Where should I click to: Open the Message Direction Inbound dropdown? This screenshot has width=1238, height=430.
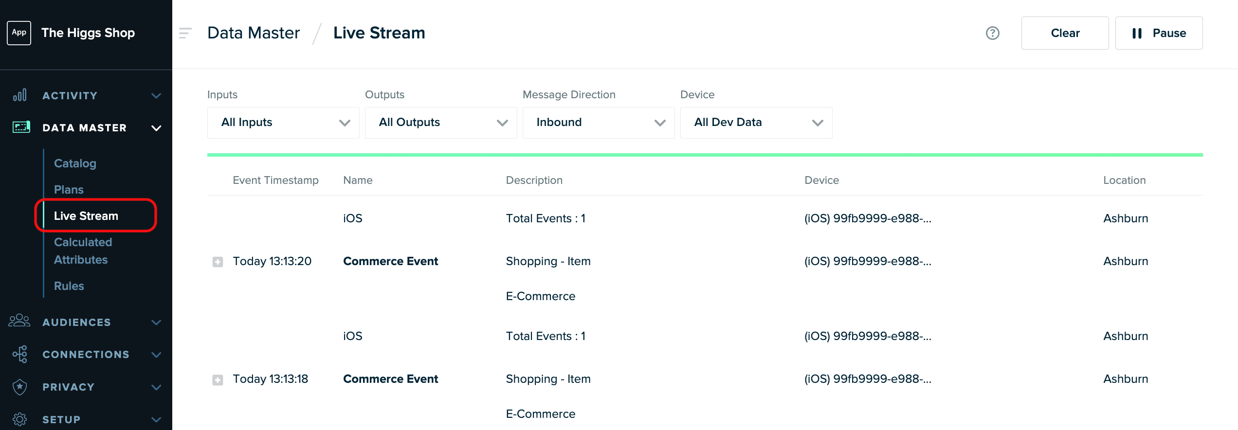pos(599,123)
